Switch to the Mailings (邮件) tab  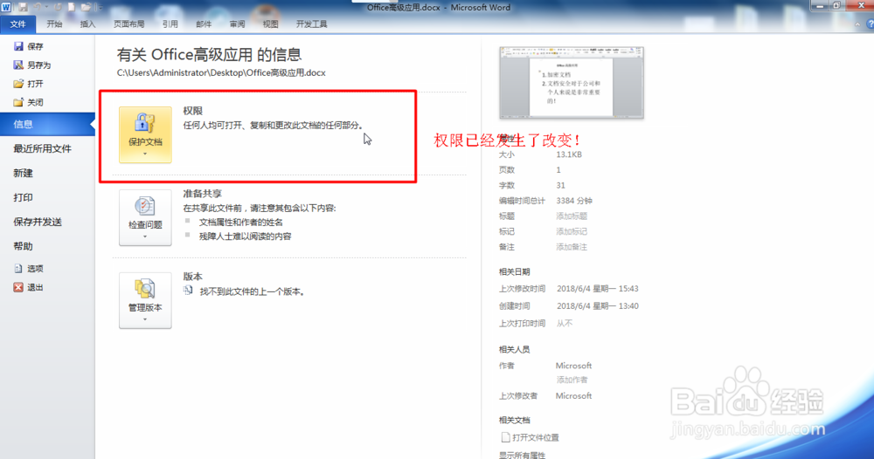coord(204,24)
